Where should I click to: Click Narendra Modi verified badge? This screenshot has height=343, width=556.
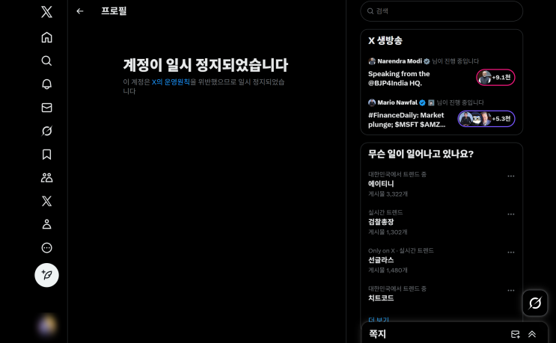(427, 61)
